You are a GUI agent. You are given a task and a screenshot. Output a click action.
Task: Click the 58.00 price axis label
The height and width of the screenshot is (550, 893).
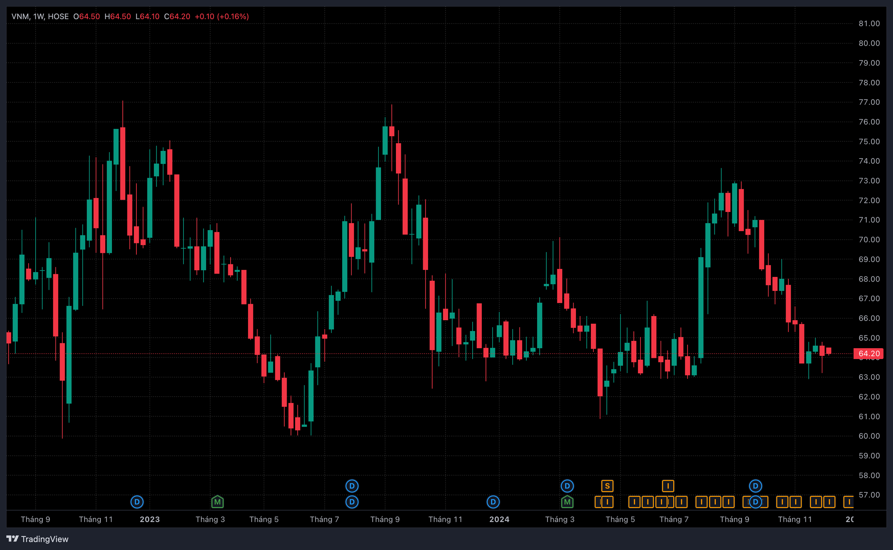point(869,475)
